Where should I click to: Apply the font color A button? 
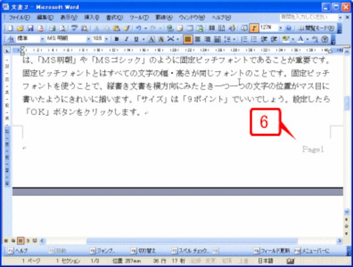point(300,39)
